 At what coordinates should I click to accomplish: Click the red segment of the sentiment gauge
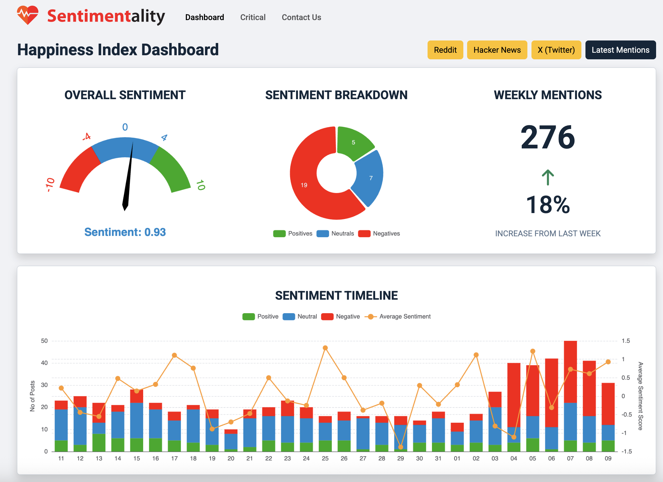(x=80, y=169)
